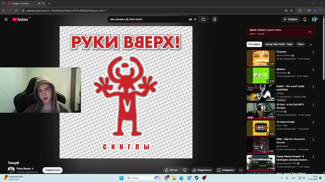Show next filter chips with right arrow
This screenshot has height=182, width=325.
pos(311,44)
